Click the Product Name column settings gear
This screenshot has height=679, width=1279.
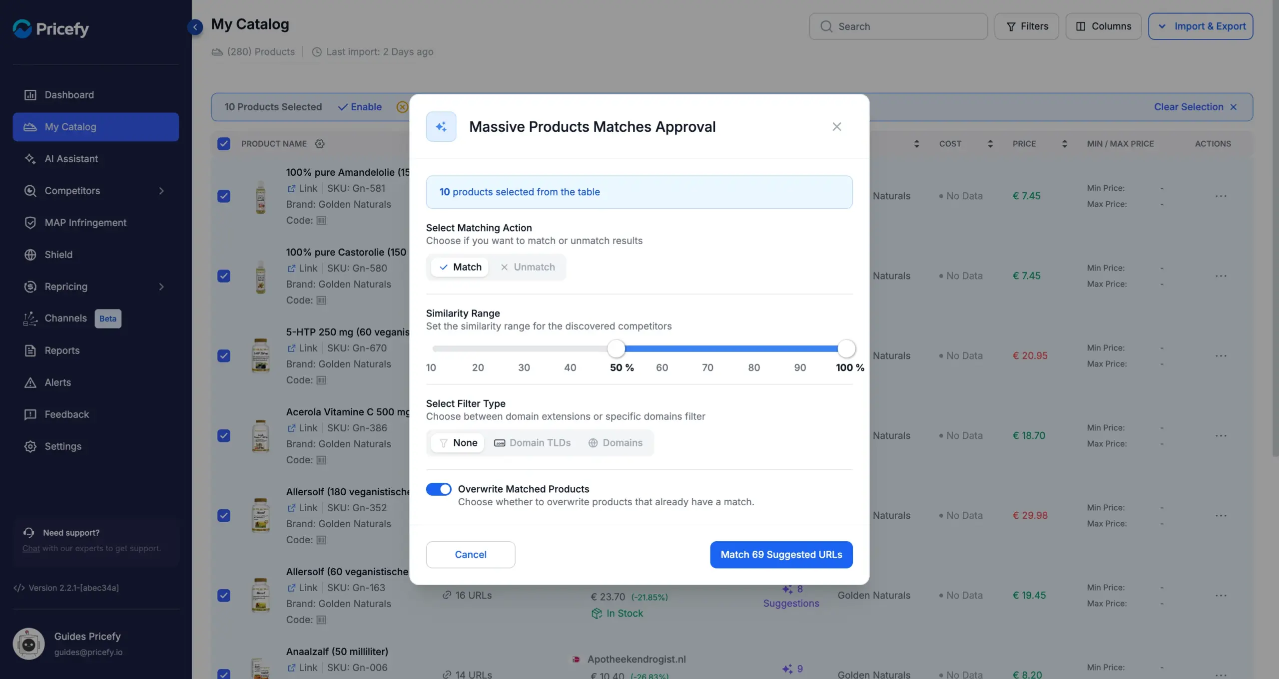point(320,144)
